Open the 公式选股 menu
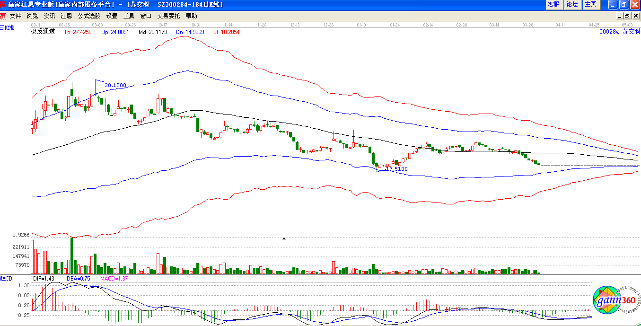This screenshot has height=326, width=641. [89, 16]
